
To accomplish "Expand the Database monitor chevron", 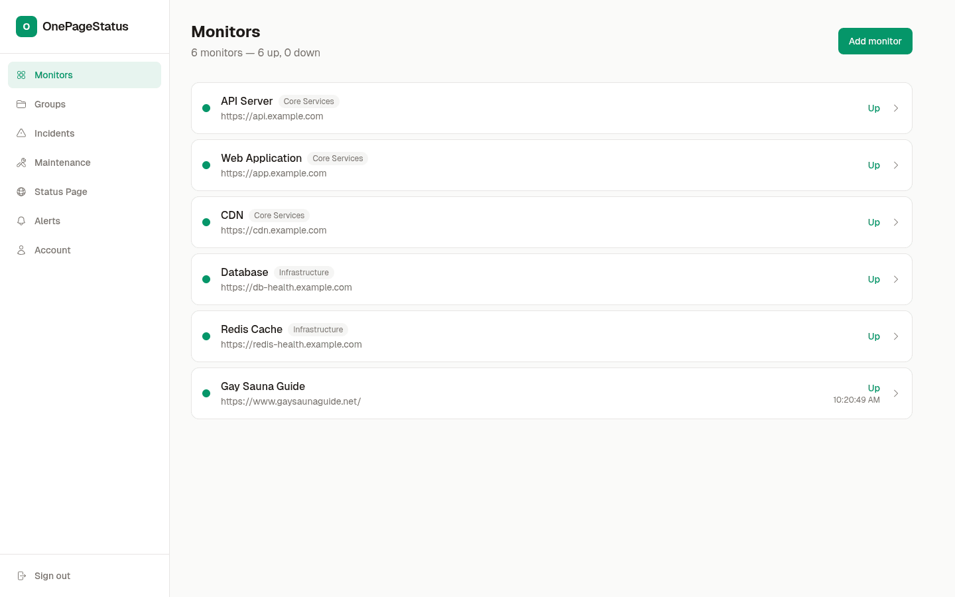I will tap(896, 279).
